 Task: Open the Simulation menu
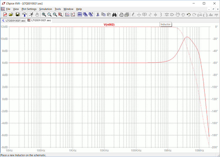point(45,9)
